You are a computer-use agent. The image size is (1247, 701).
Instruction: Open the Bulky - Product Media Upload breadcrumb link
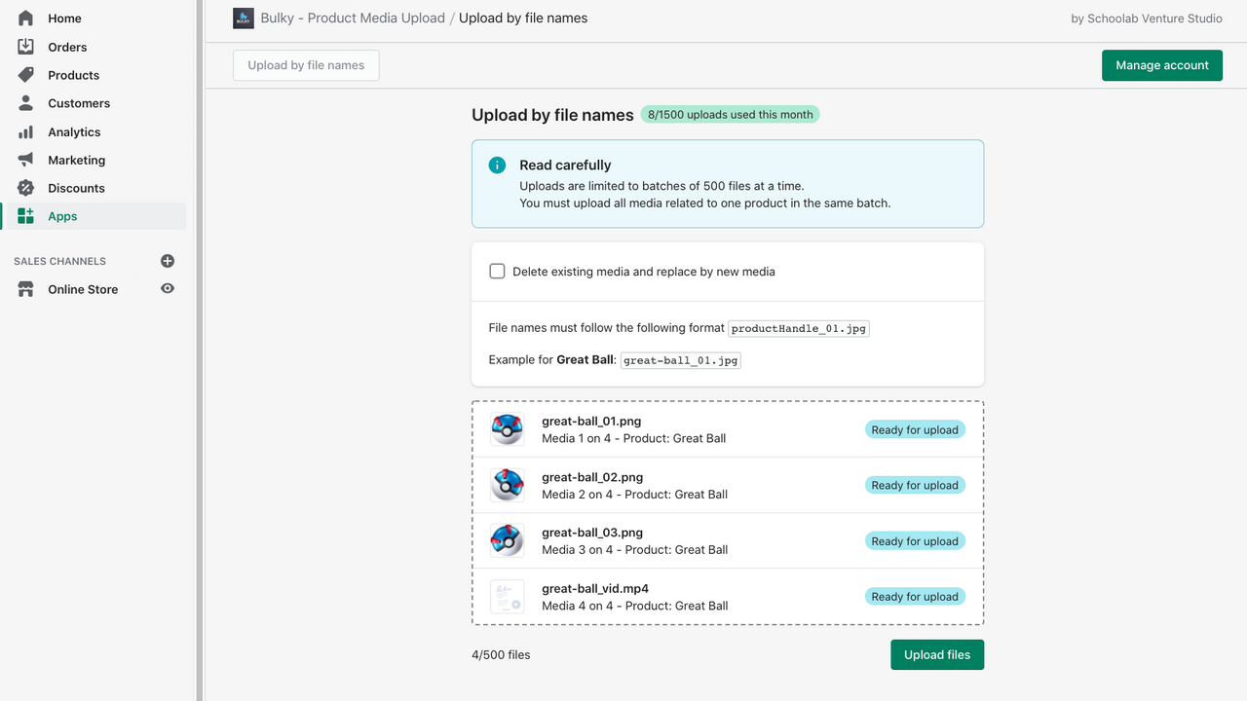coord(352,18)
